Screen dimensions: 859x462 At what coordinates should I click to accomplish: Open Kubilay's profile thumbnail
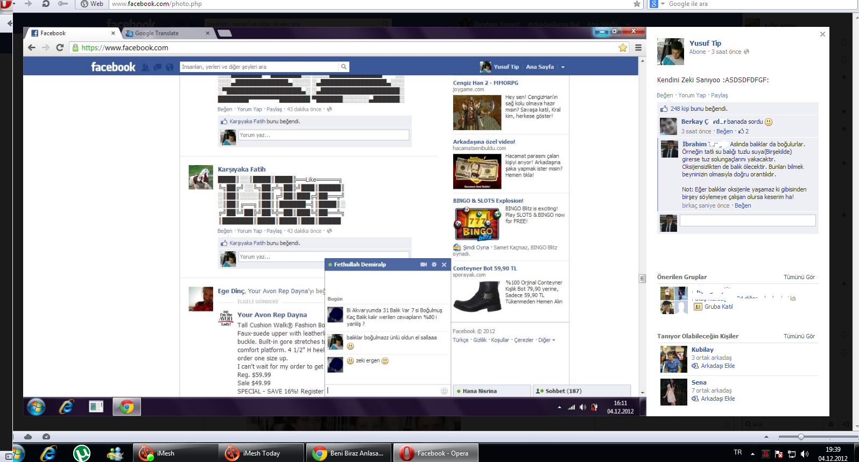click(x=674, y=359)
